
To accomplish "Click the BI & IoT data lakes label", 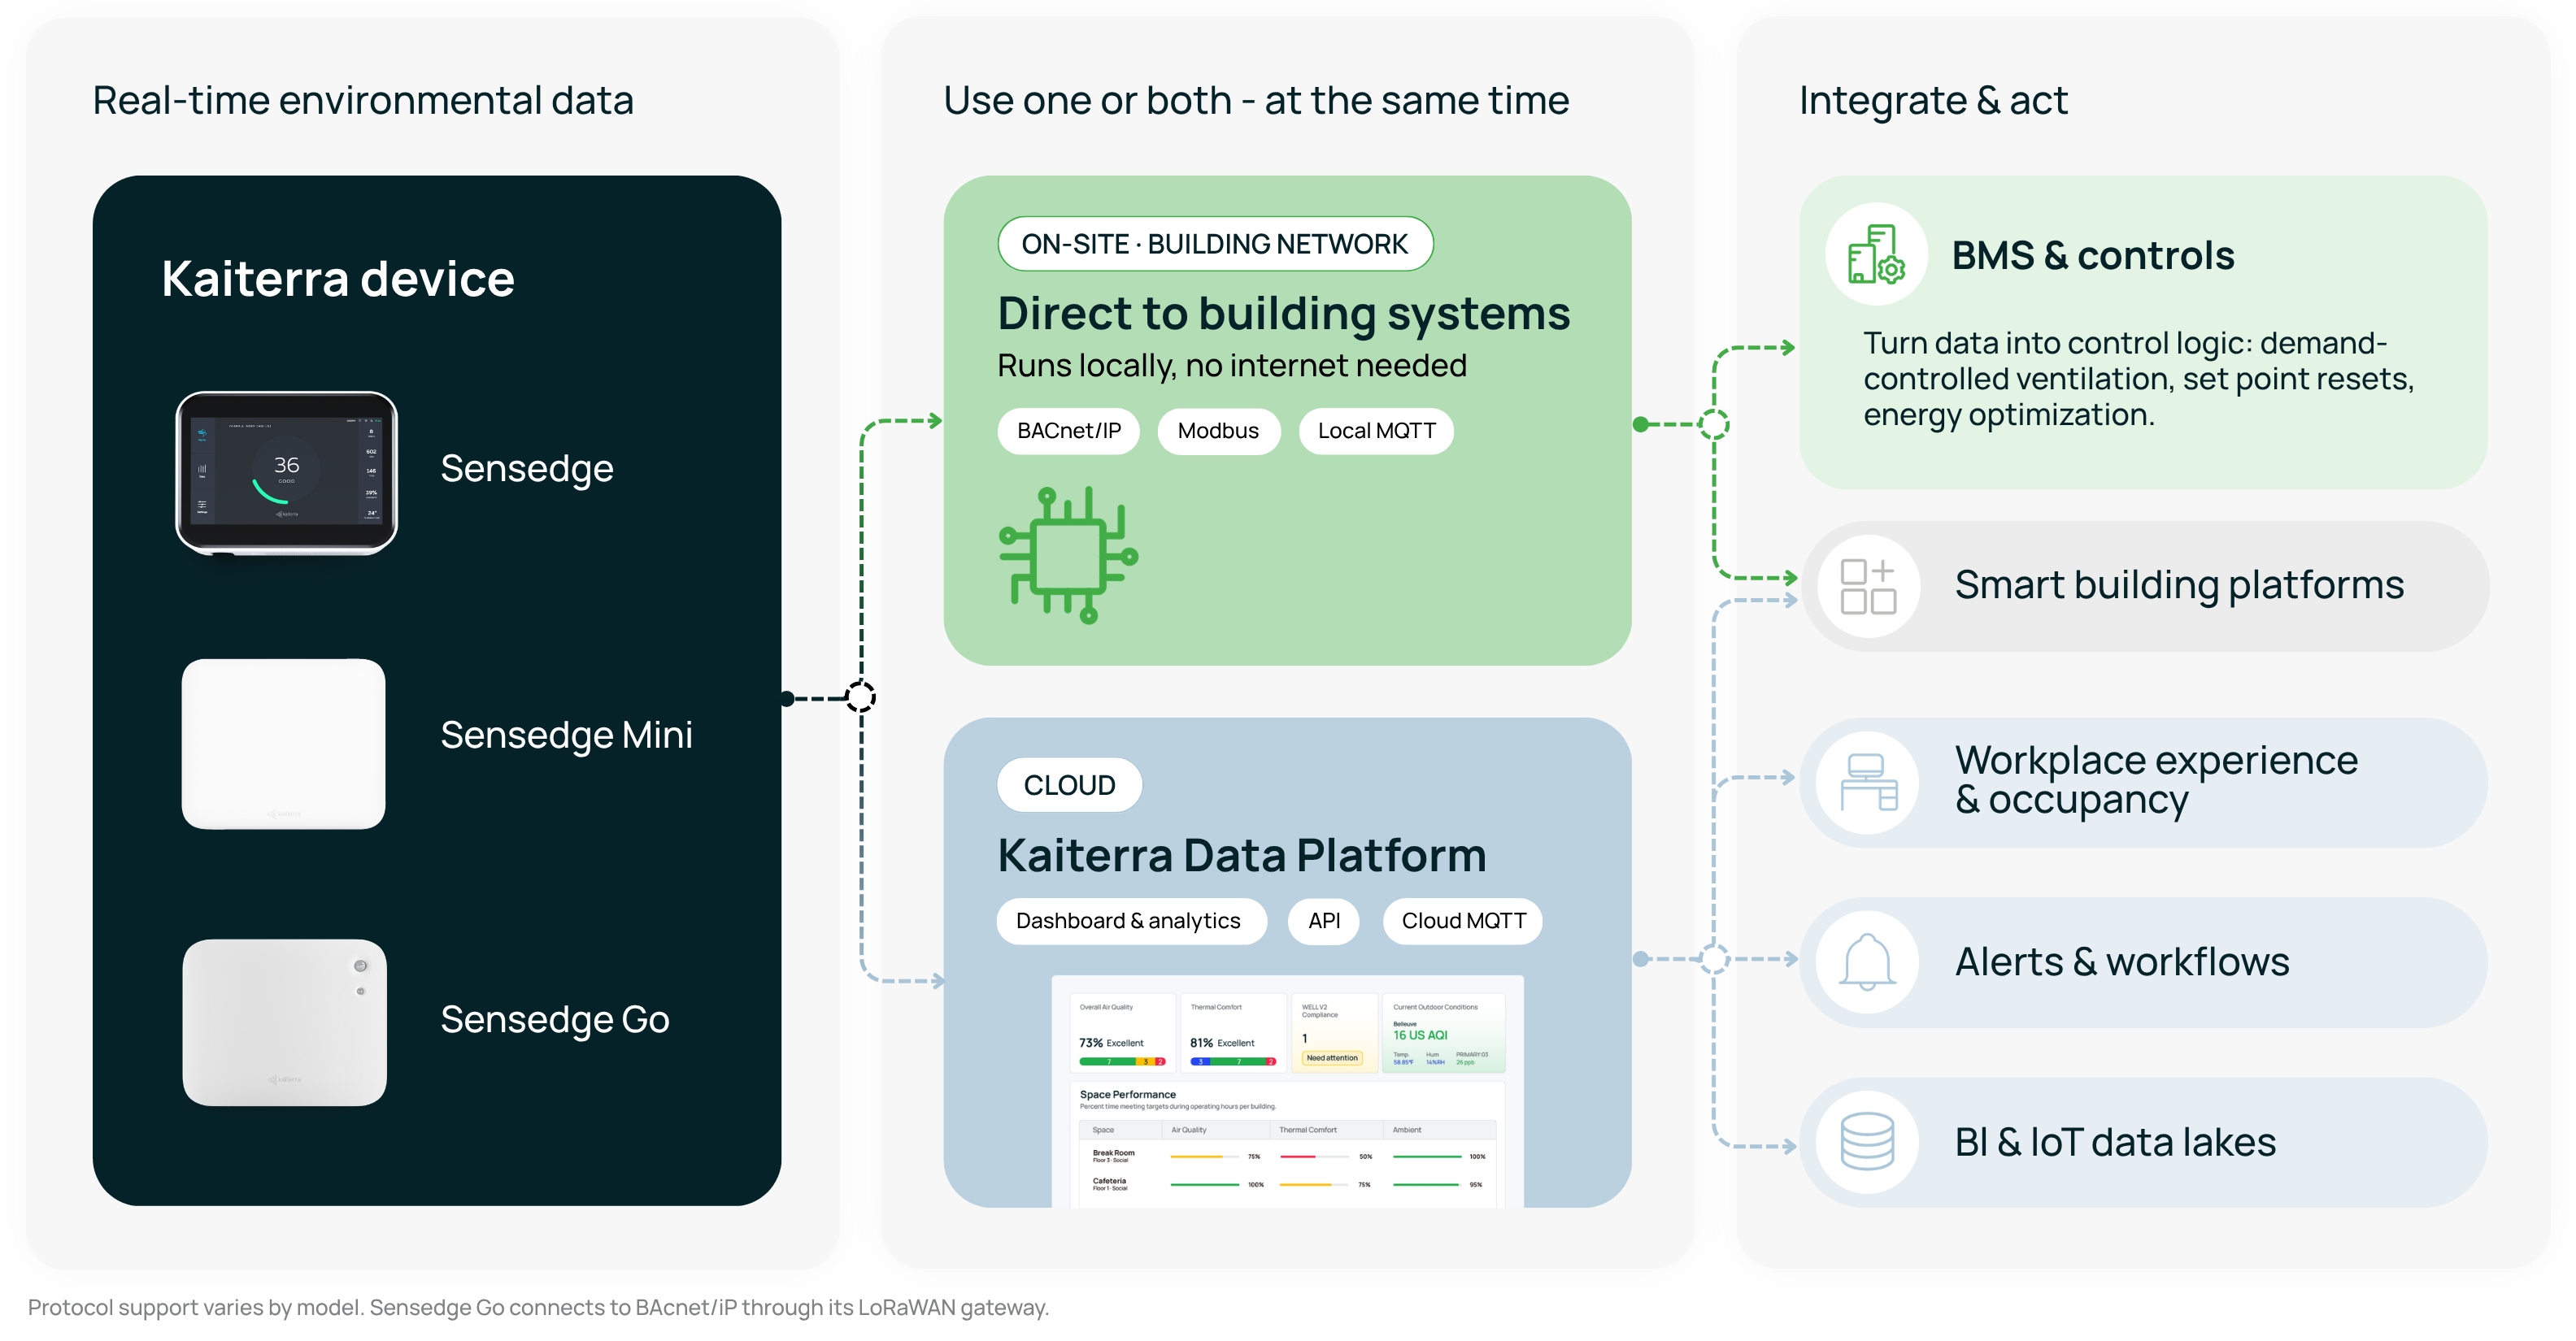I will [2115, 1141].
